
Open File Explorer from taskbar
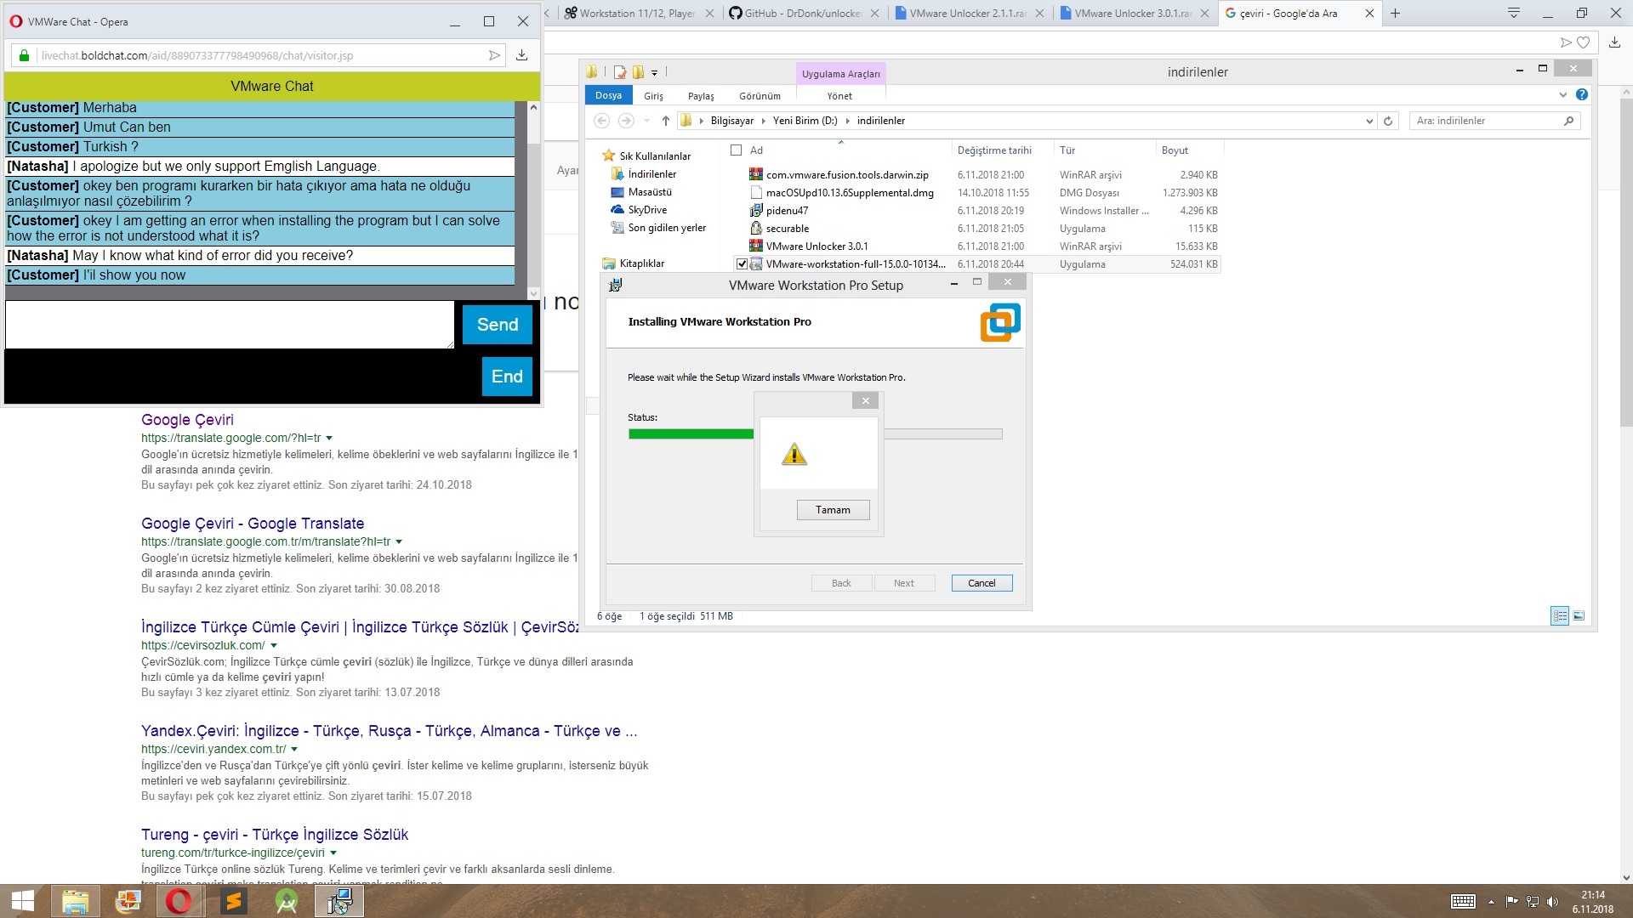pos(76,901)
